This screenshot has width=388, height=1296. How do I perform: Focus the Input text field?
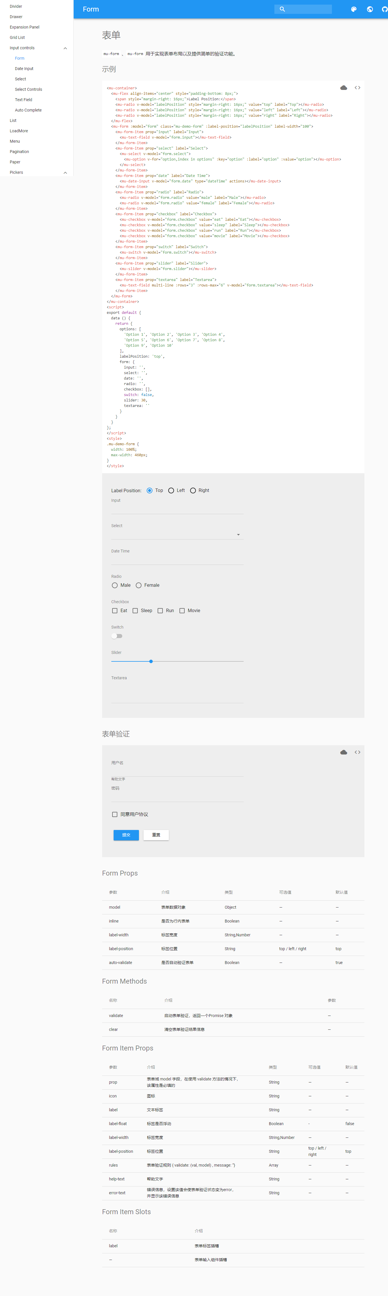click(177, 509)
